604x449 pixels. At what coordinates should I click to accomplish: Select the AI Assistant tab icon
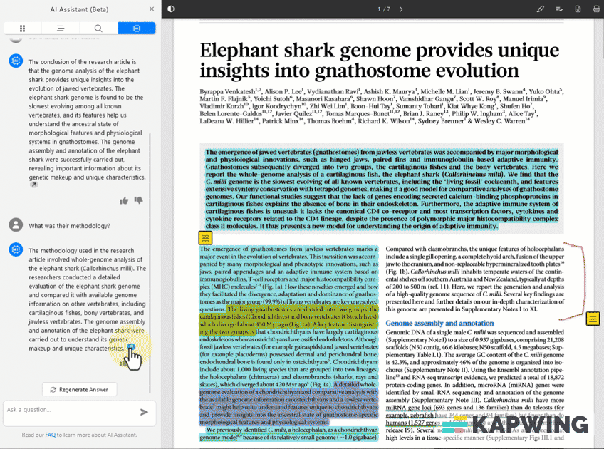[x=136, y=28]
